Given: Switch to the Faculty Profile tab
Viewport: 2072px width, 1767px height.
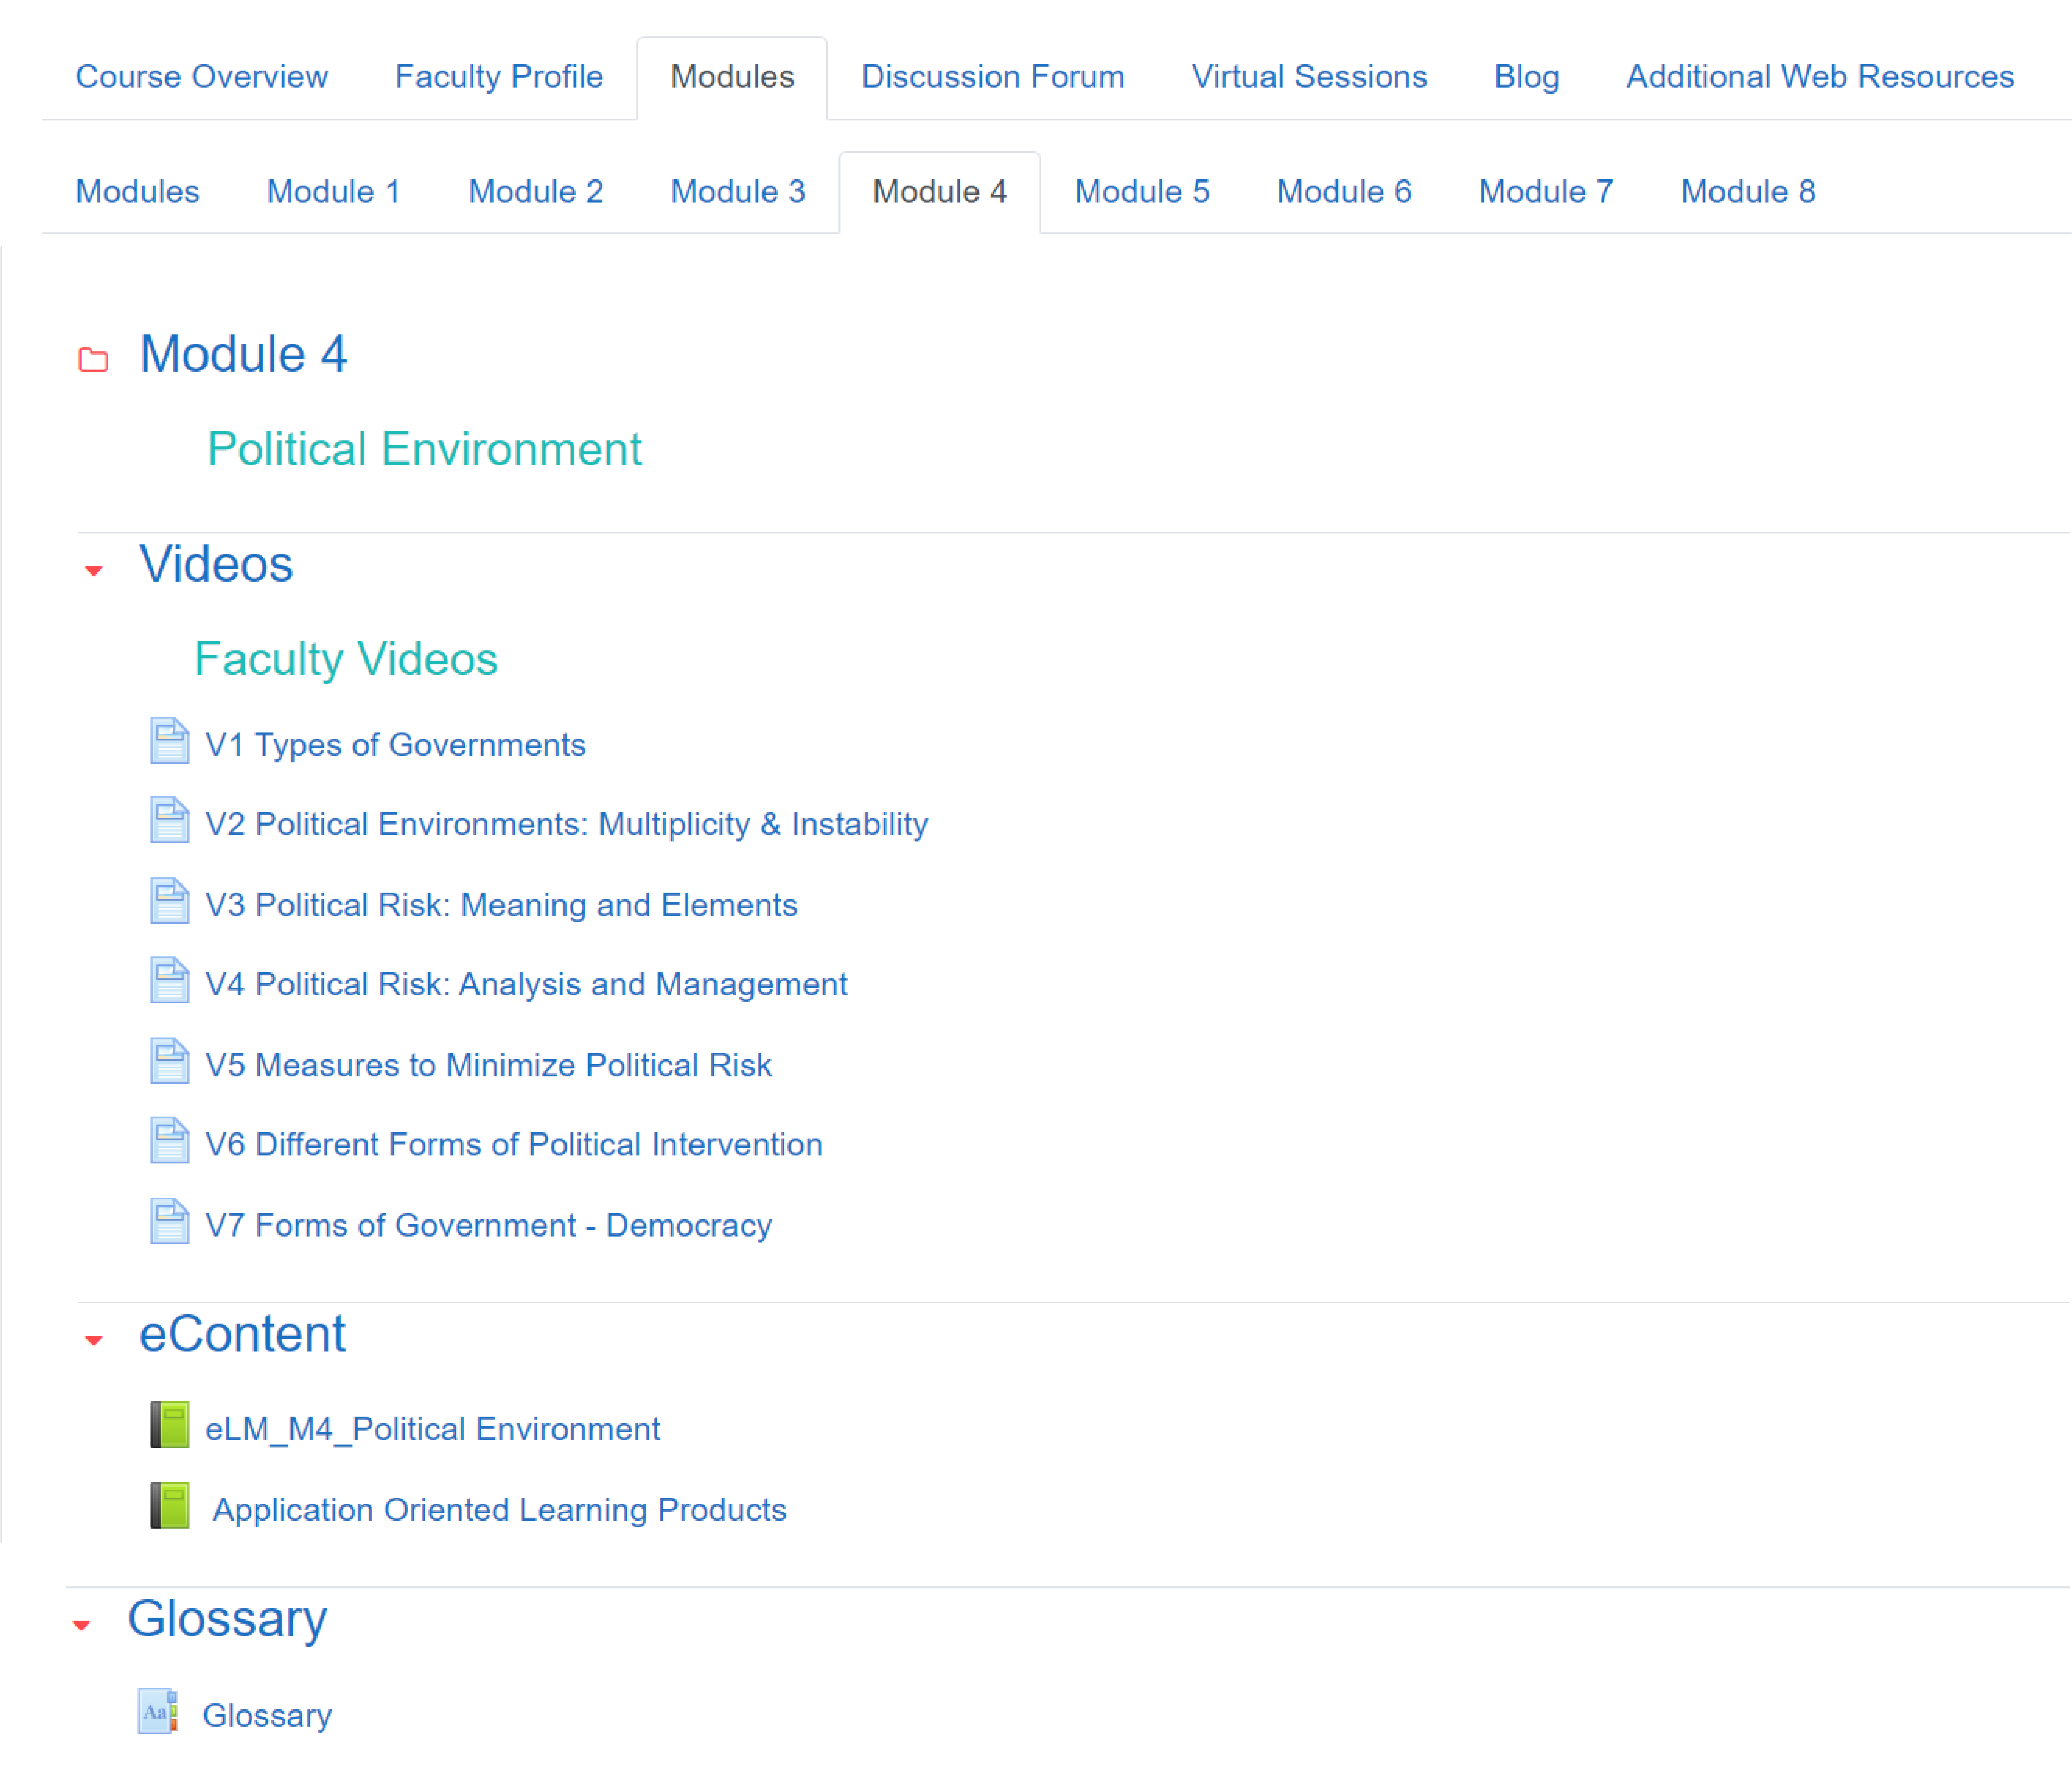Looking at the screenshot, I should 499,77.
